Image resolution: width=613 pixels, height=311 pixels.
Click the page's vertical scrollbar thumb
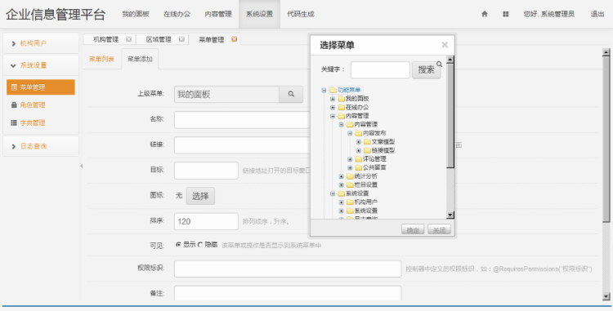pos(606,140)
